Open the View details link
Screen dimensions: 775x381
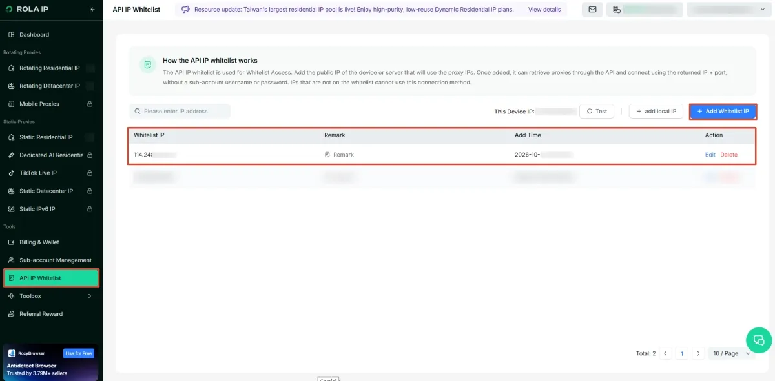point(544,10)
